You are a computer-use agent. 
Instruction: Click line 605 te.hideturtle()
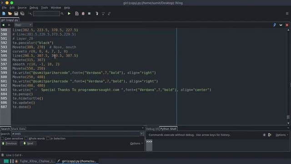28,98
